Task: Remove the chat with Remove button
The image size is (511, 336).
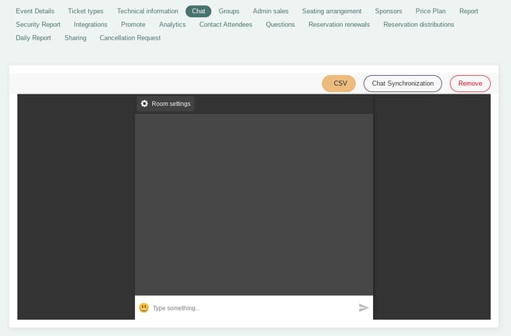Action: 470,84
